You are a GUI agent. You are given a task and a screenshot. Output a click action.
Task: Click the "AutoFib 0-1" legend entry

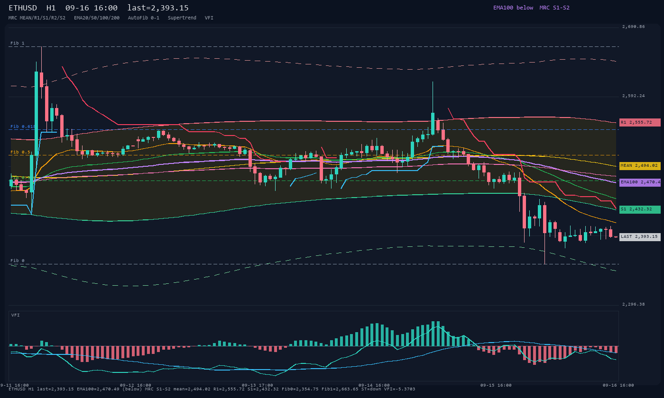point(144,18)
